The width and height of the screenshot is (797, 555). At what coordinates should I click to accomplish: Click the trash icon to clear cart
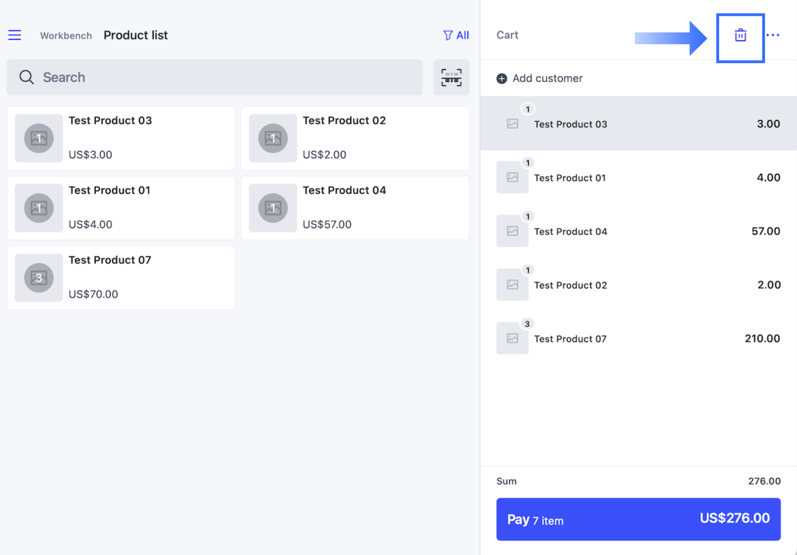point(740,36)
